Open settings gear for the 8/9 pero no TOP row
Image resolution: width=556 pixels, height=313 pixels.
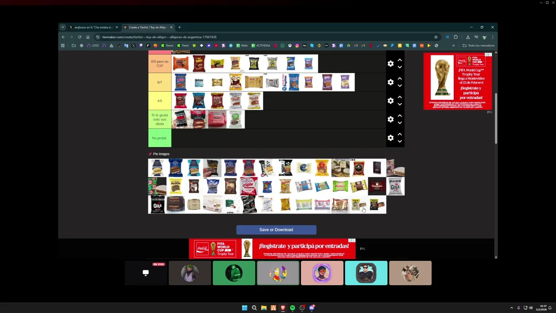click(x=391, y=64)
